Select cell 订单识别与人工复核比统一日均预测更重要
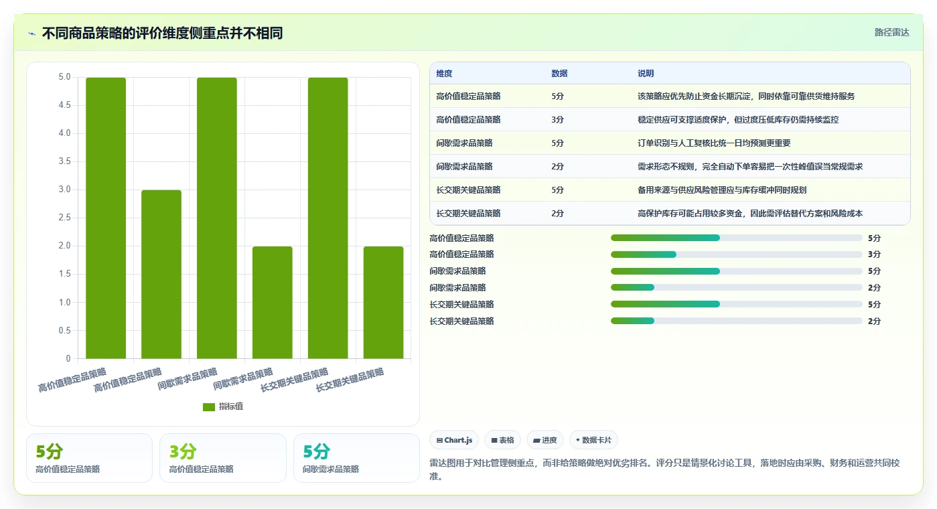The width and height of the screenshot is (937, 509). [x=770, y=143]
